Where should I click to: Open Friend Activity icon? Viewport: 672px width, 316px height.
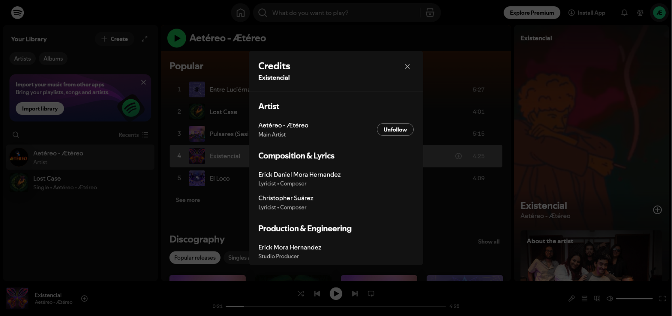point(640,13)
